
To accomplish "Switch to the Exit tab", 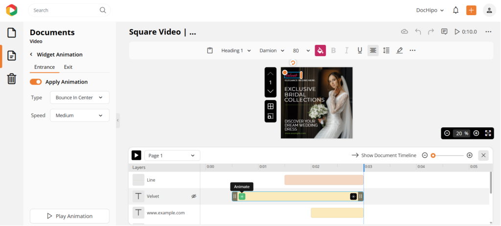I will [x=68, y=67].
